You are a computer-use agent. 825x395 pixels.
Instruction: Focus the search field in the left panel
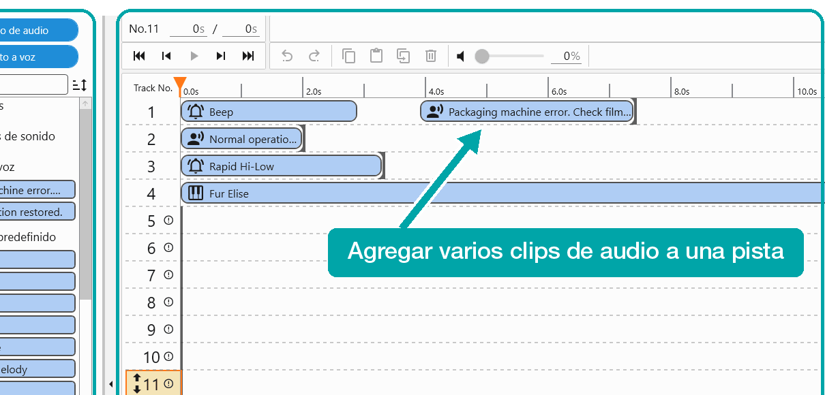[33, 84]
